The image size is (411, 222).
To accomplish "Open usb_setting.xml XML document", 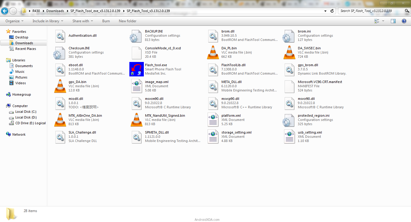I will (289, 137).
